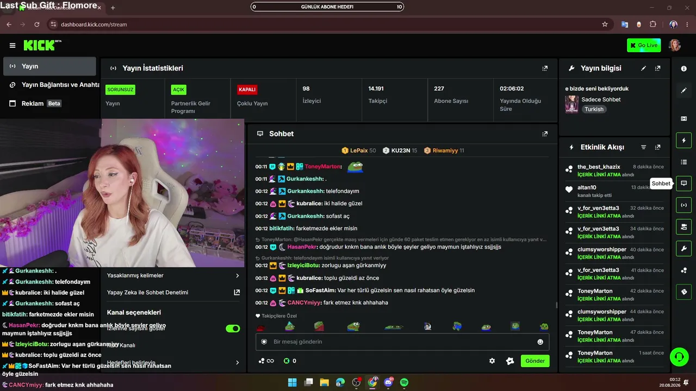
Task: Click the the_best_khazix activity entry
Action: coord(614,171)
